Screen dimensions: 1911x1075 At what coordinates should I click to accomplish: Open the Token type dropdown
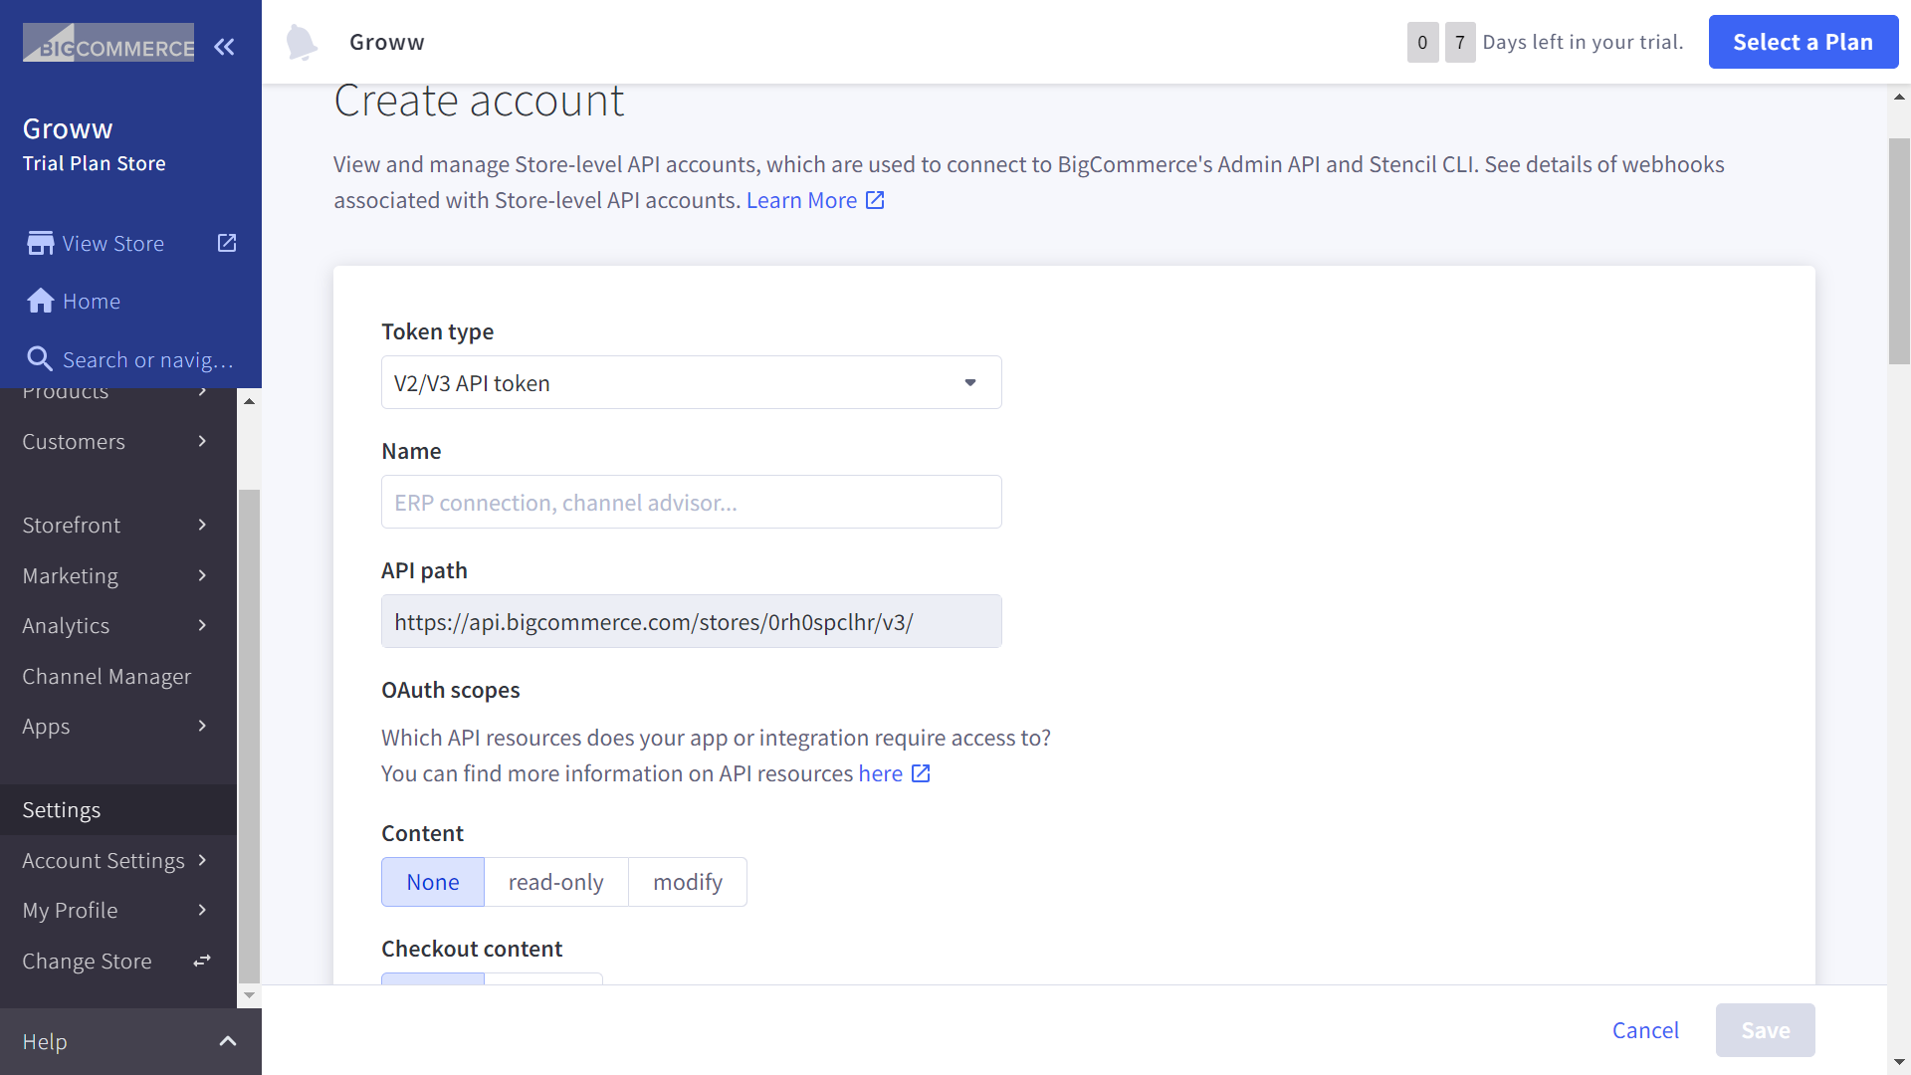click(691, 382)
